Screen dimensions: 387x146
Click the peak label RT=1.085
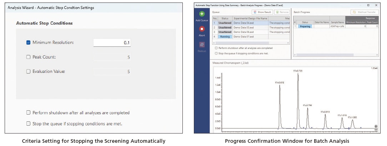pyautogui.click(x=352, y=117)
